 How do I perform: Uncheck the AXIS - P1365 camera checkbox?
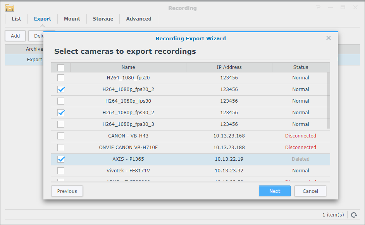pos(61,159)
